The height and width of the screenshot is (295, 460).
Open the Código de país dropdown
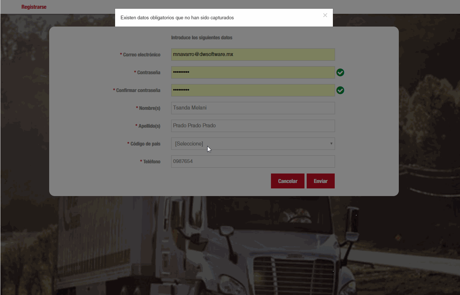pyautogui.click(x=253, y=144)
